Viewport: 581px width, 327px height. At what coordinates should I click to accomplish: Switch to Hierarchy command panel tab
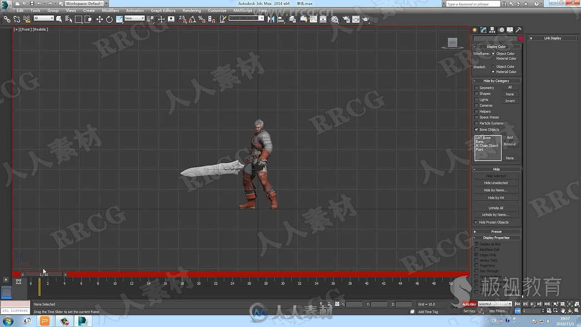coord(492,30)
